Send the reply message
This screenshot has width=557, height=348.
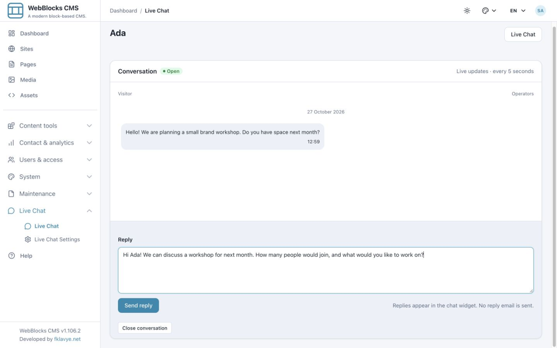click(138, 305)
